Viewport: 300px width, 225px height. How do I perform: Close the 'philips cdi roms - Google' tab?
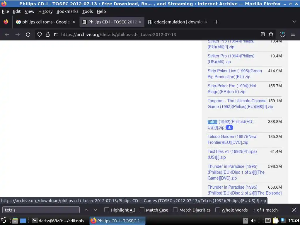point(74,22)
